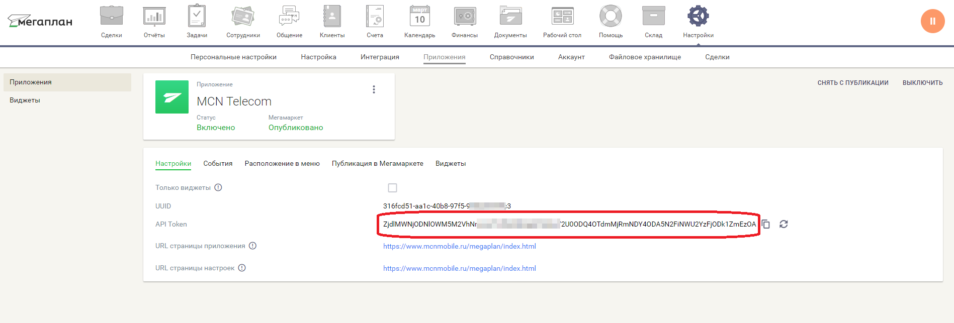Screen dimensions: 954x323
Task: Click the Включено status text
Action: (x=216, y=128)
